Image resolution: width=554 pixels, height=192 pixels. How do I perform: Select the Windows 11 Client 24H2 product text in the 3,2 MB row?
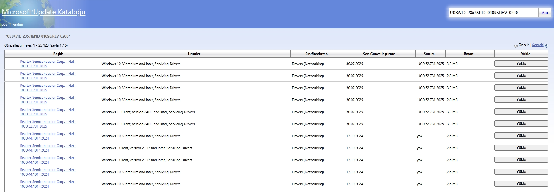[x=148, y=112]
